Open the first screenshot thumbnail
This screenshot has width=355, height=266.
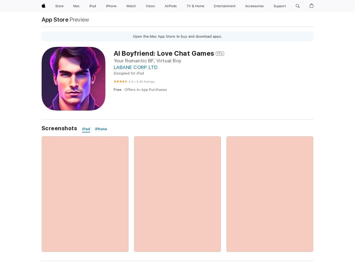click(85, 194)
